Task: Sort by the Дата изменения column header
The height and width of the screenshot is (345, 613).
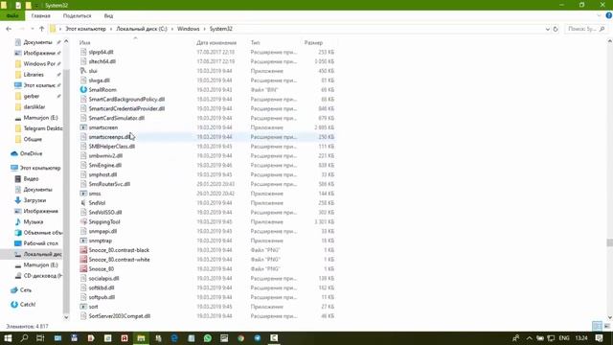Action: click(216, 42)
